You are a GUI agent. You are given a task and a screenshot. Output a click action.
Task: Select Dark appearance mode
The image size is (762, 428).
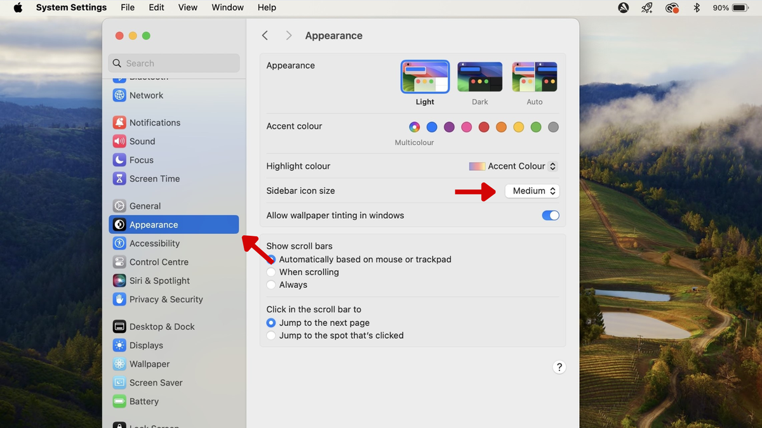[479, 76]
